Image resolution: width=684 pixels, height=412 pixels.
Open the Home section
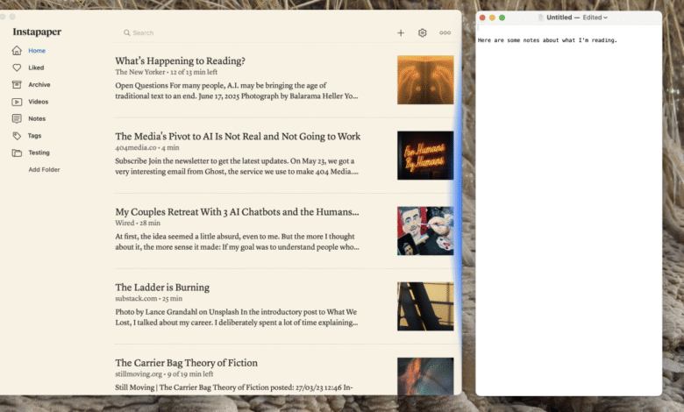37,51
